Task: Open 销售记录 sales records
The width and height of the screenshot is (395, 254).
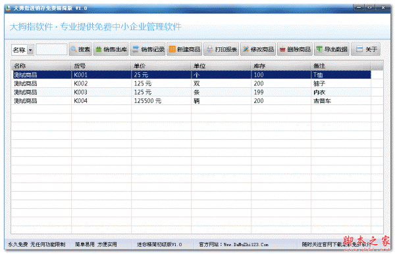Action: (x=148, y=49)
